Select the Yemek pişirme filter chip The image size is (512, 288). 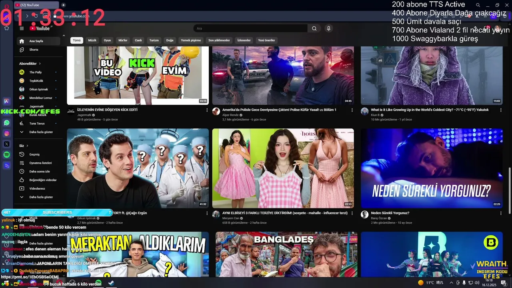(x=191, y=40)
